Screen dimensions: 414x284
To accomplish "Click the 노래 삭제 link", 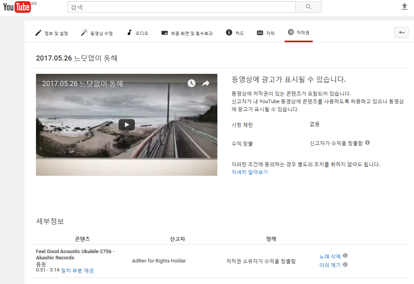I will [x=330, y=257].
